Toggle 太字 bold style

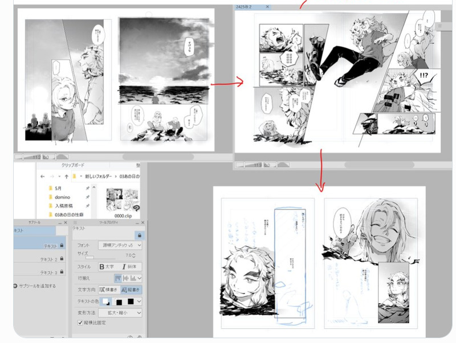pos(108,267)
